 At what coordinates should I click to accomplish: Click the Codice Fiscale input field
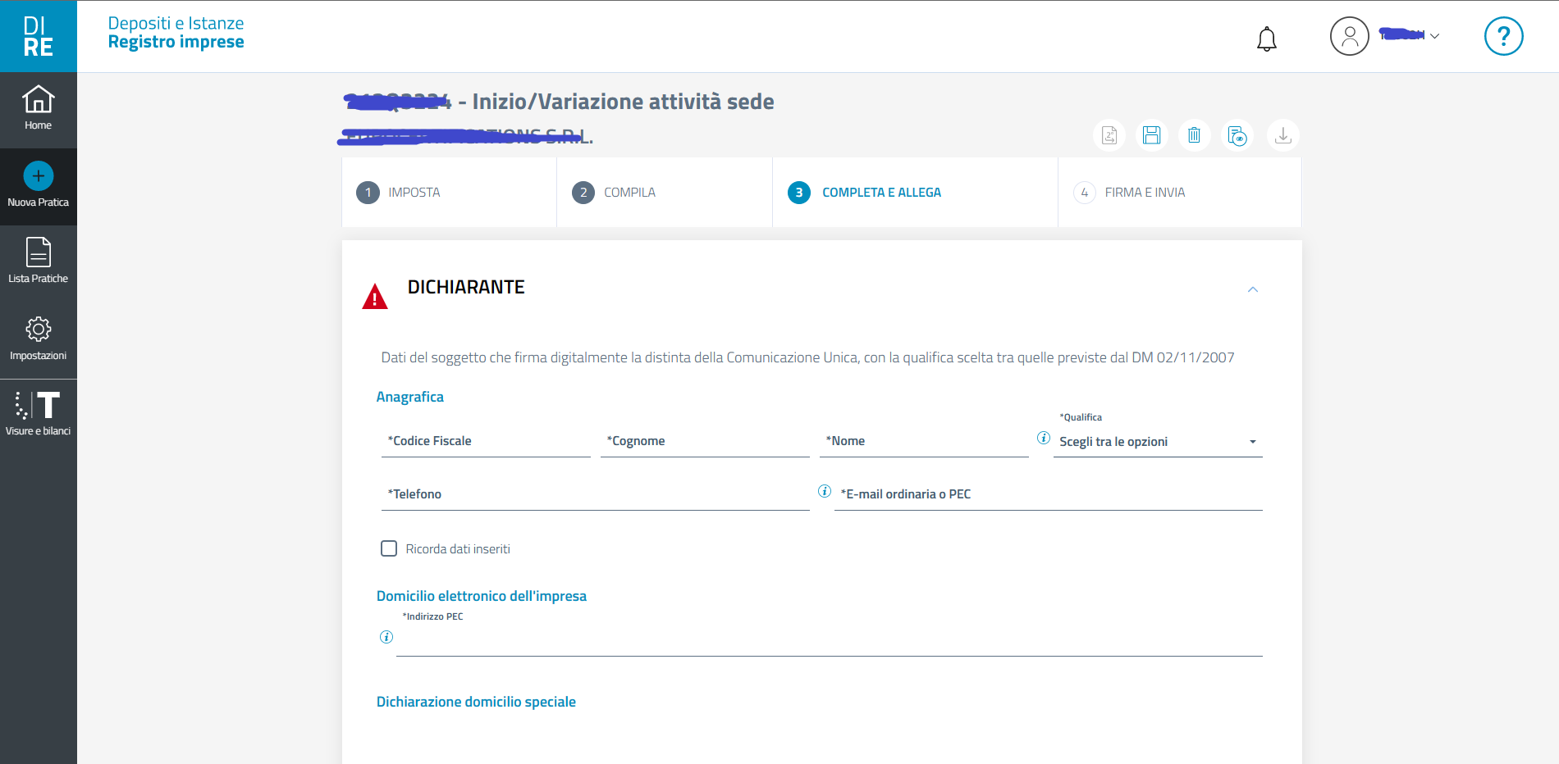point(486,442)
